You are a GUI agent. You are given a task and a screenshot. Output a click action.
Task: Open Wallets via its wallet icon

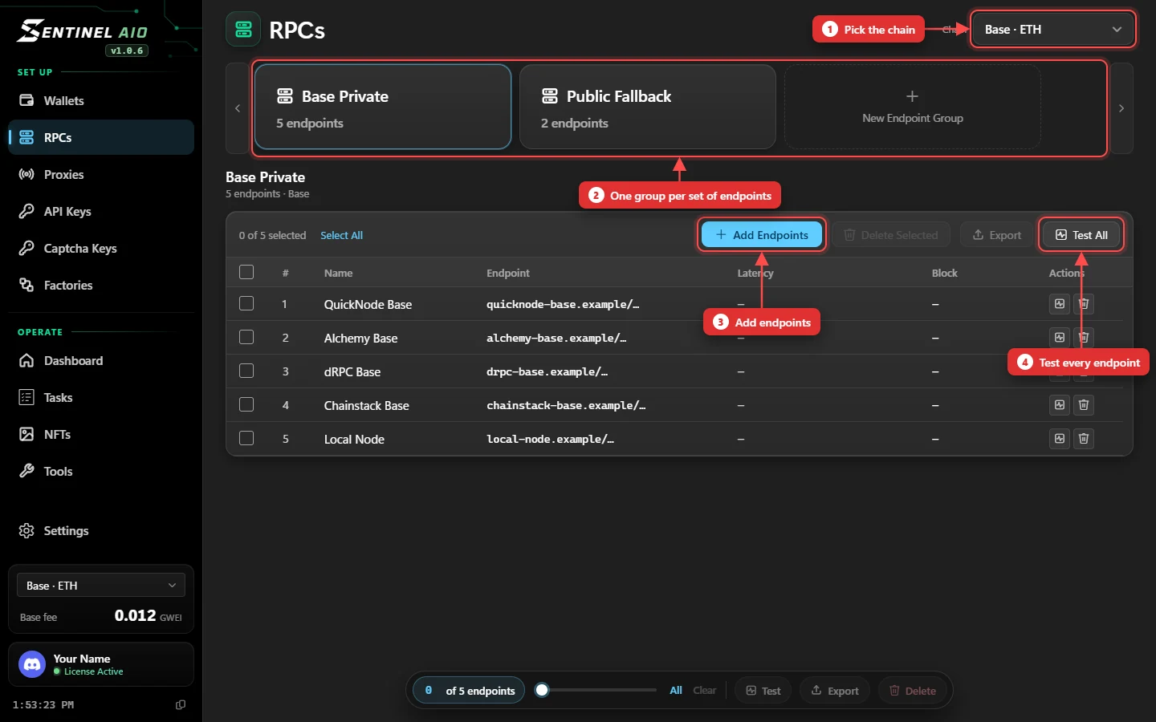[26, 100]
